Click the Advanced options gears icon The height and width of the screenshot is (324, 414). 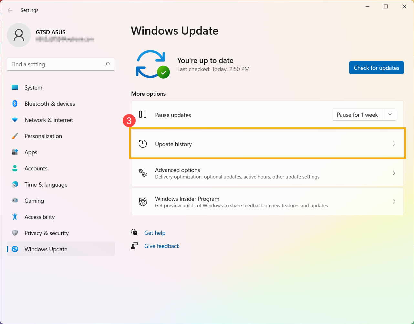[x=143, y=173]
